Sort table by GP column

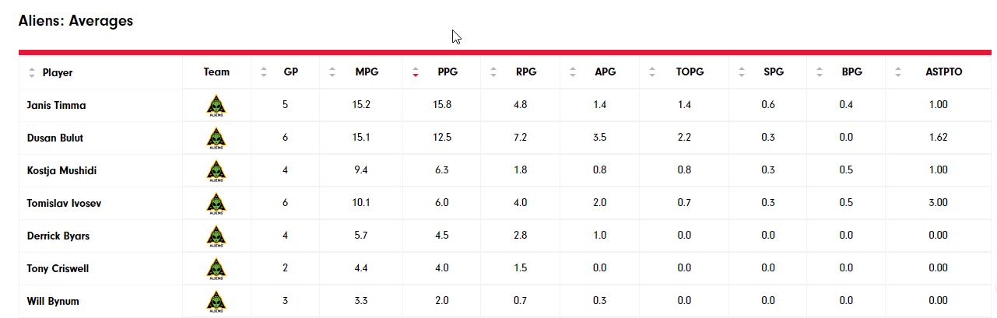290,72
